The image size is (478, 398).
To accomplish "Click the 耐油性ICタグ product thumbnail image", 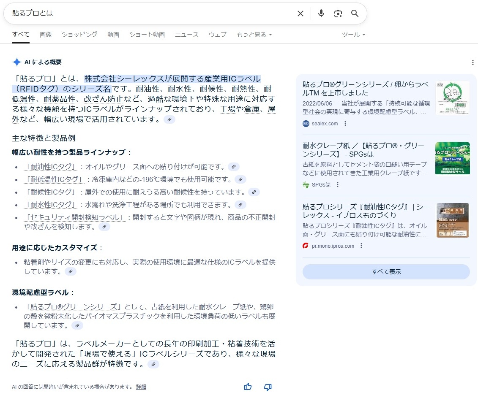I will [x=453, y=220].
